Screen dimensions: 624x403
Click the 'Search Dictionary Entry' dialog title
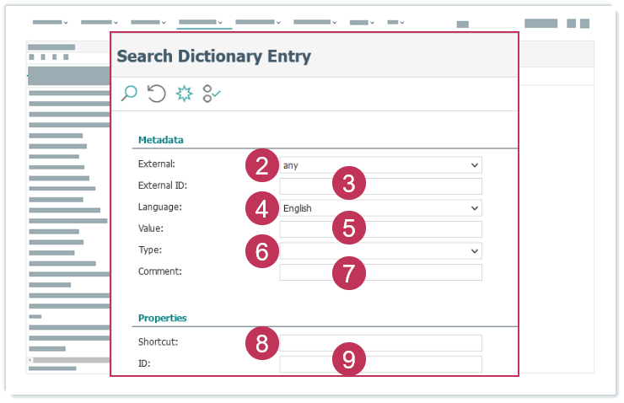pos(214,56)
